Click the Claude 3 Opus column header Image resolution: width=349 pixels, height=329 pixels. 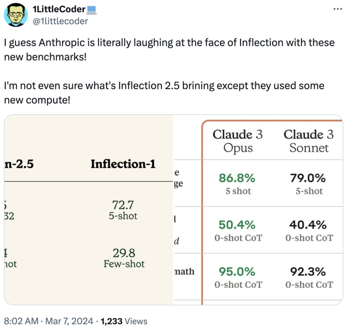pyautogui.click(x=238, y=141)
